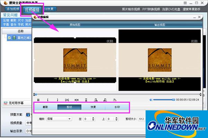The width and height of the screenshot is (208, 138).
Task: Play the selected bracketed segment
Action: pos(67,100)
